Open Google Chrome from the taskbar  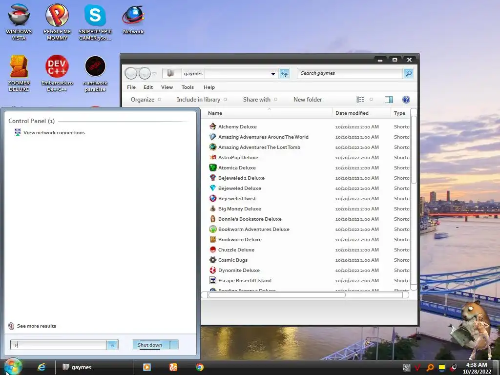click(x=200, y=367)
